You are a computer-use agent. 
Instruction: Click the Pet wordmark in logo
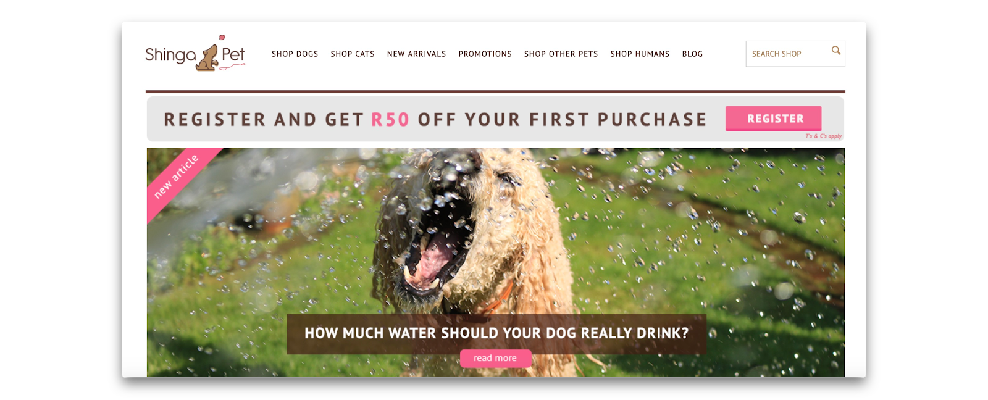(x=233, y=54)
